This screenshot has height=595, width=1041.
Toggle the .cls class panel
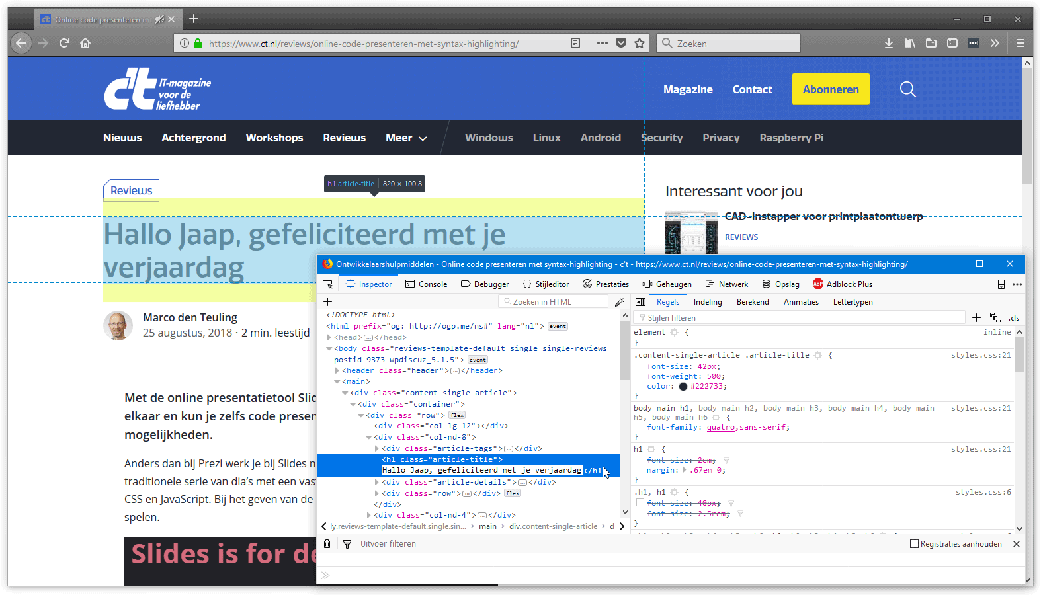[1014, 318]
